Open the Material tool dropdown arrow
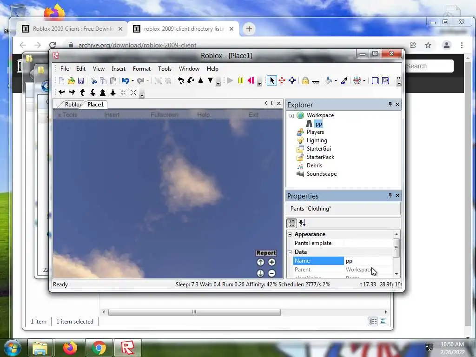 coord(364,81)
